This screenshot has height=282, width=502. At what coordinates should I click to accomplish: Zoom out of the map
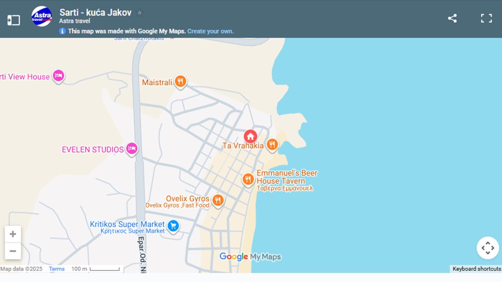[13, 251]
